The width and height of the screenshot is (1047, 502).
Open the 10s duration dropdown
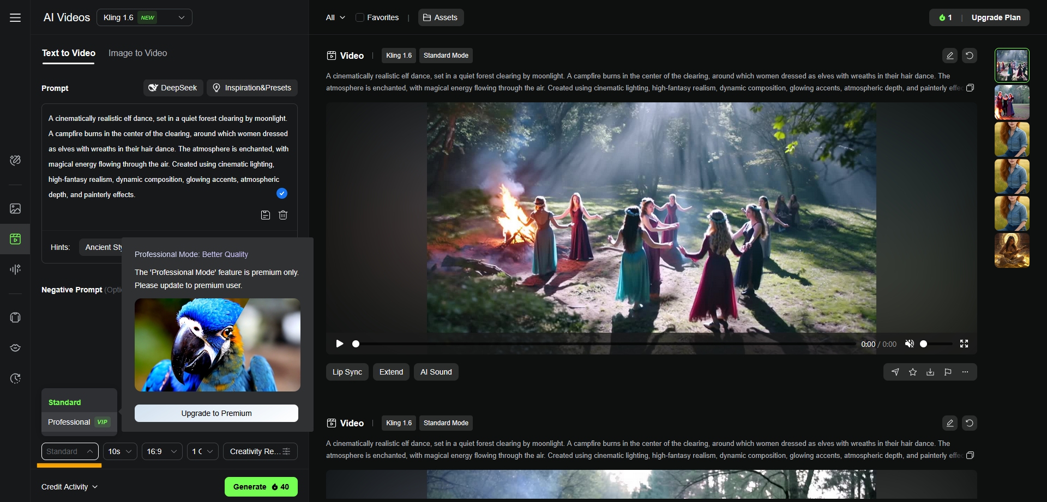(121, 451)
